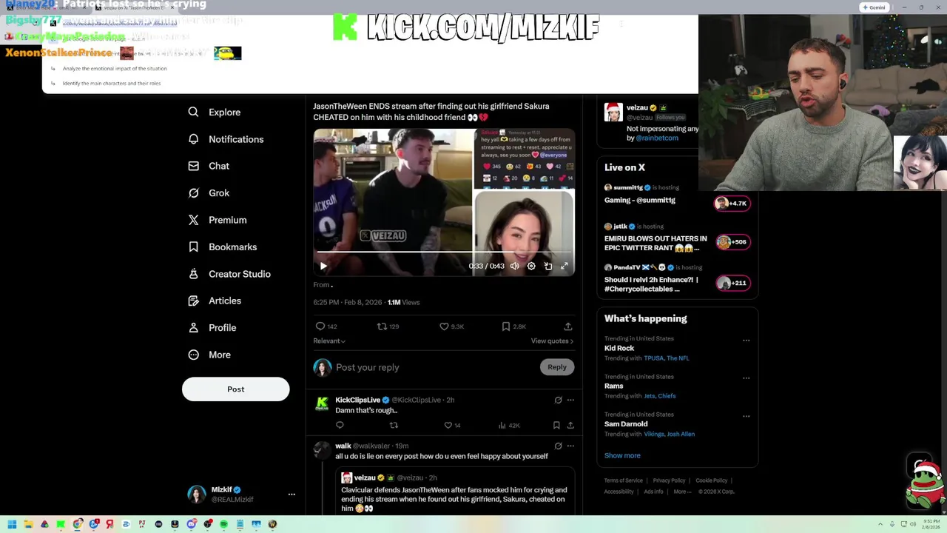Open the Explore search icon in sidebar
This screenshot has height=533, width=947.
point(193,112)
